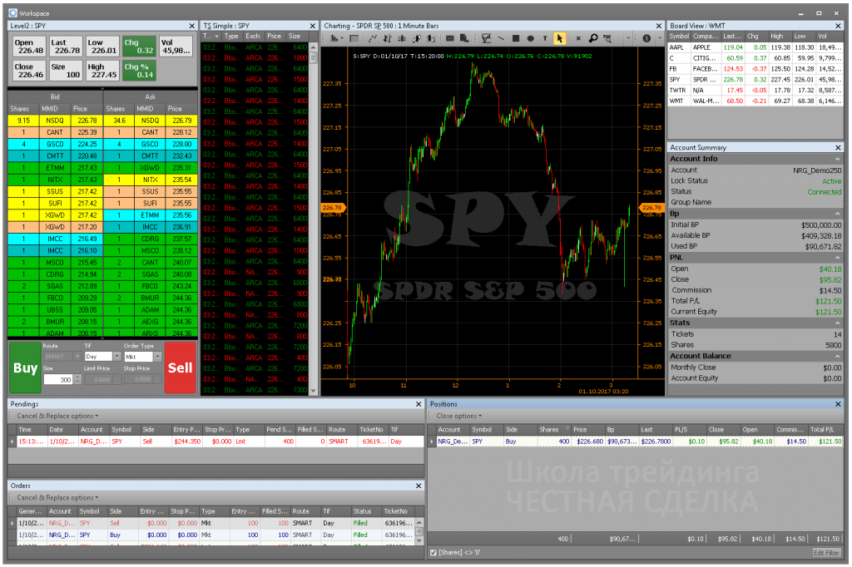
Task: Open the Tif Day dropdown
Action: tap(116, 357)
